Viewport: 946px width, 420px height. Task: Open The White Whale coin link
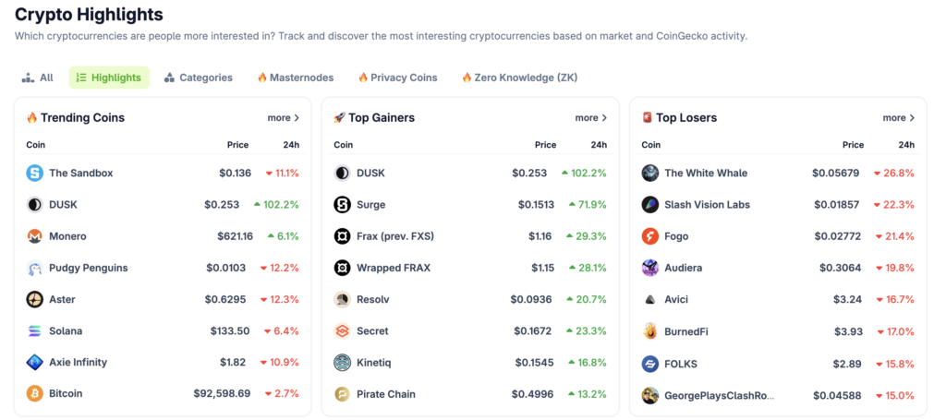pos(706,173)
